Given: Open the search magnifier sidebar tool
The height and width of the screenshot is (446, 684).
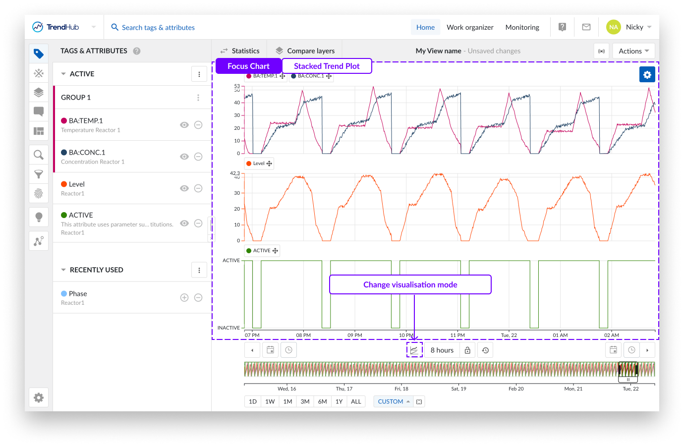Looking at the screenshot, I should tap(39, 155).
